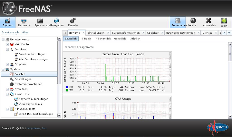Select Gruppen tree node
The width and height of the screenshot is (232, 137).
(x=20, y=64)
